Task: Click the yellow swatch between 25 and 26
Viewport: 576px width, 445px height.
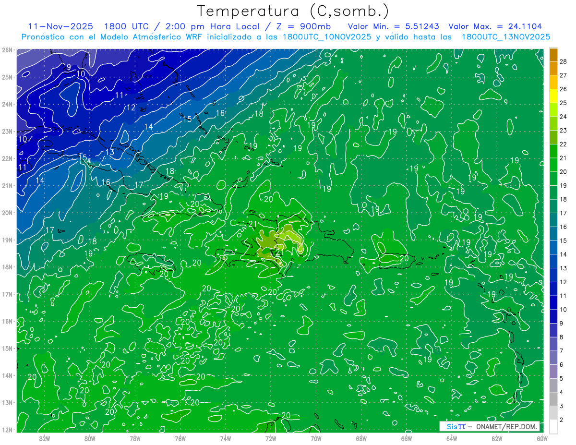Action: [x=553, y=96]
